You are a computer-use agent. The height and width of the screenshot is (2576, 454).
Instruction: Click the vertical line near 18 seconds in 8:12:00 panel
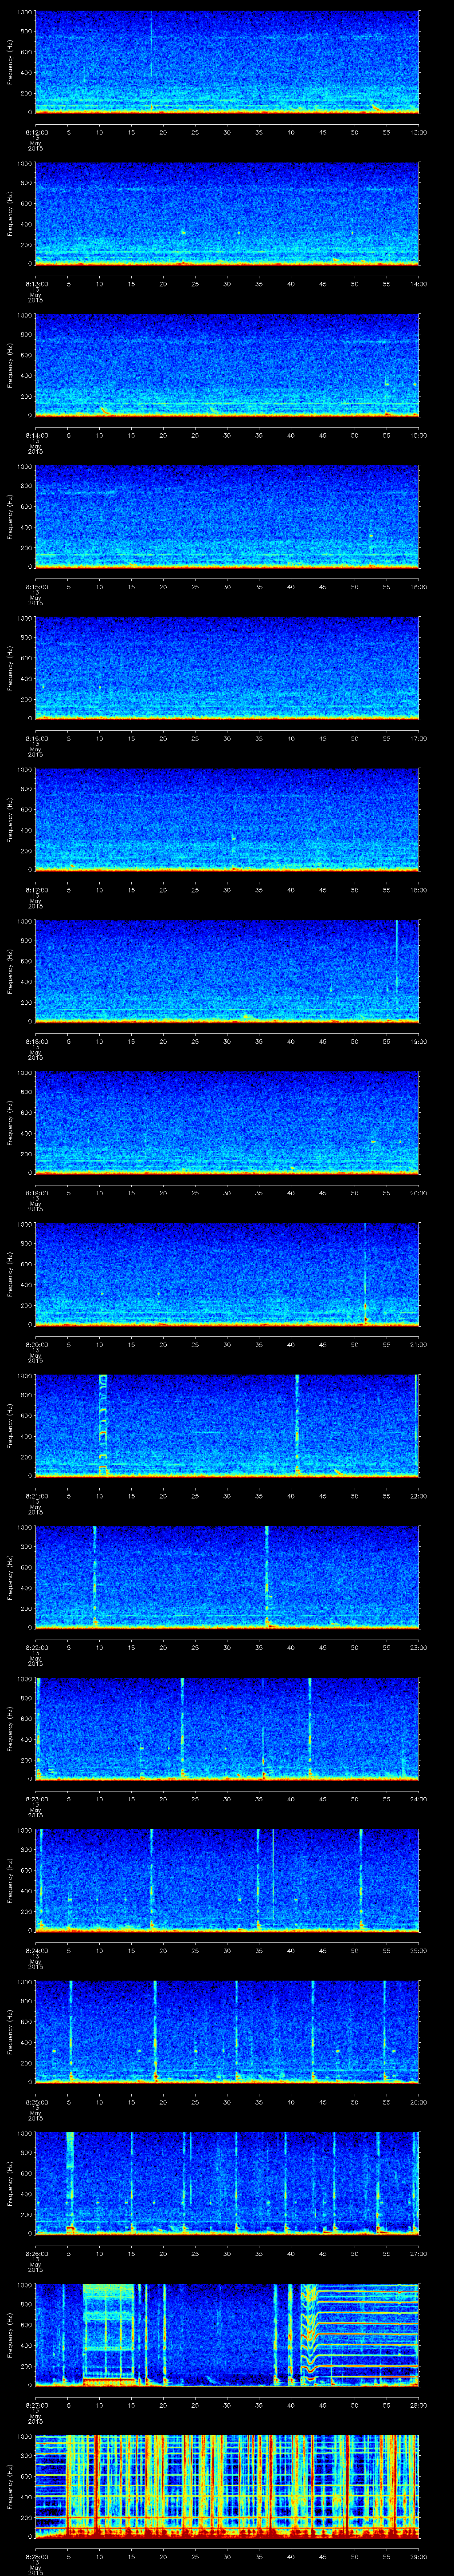point(152,45)
